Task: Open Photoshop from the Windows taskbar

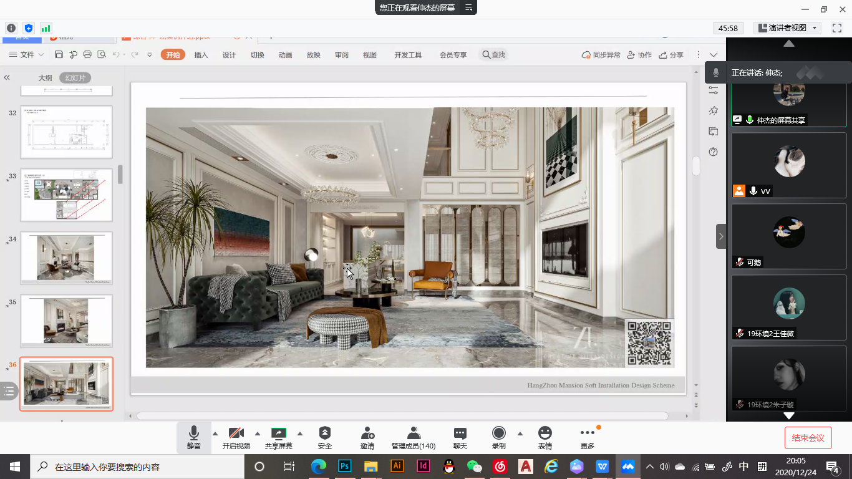Action: pyautogui.click(x=344, y=466)
